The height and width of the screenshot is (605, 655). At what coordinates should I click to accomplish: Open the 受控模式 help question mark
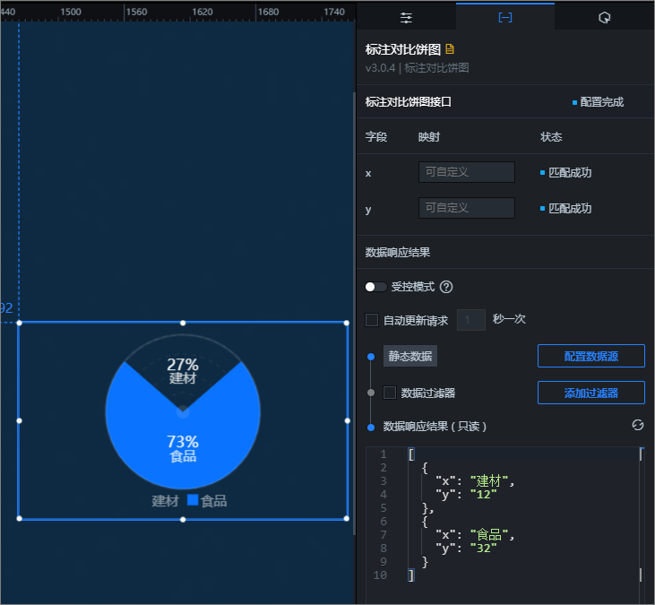pos(446,287)
